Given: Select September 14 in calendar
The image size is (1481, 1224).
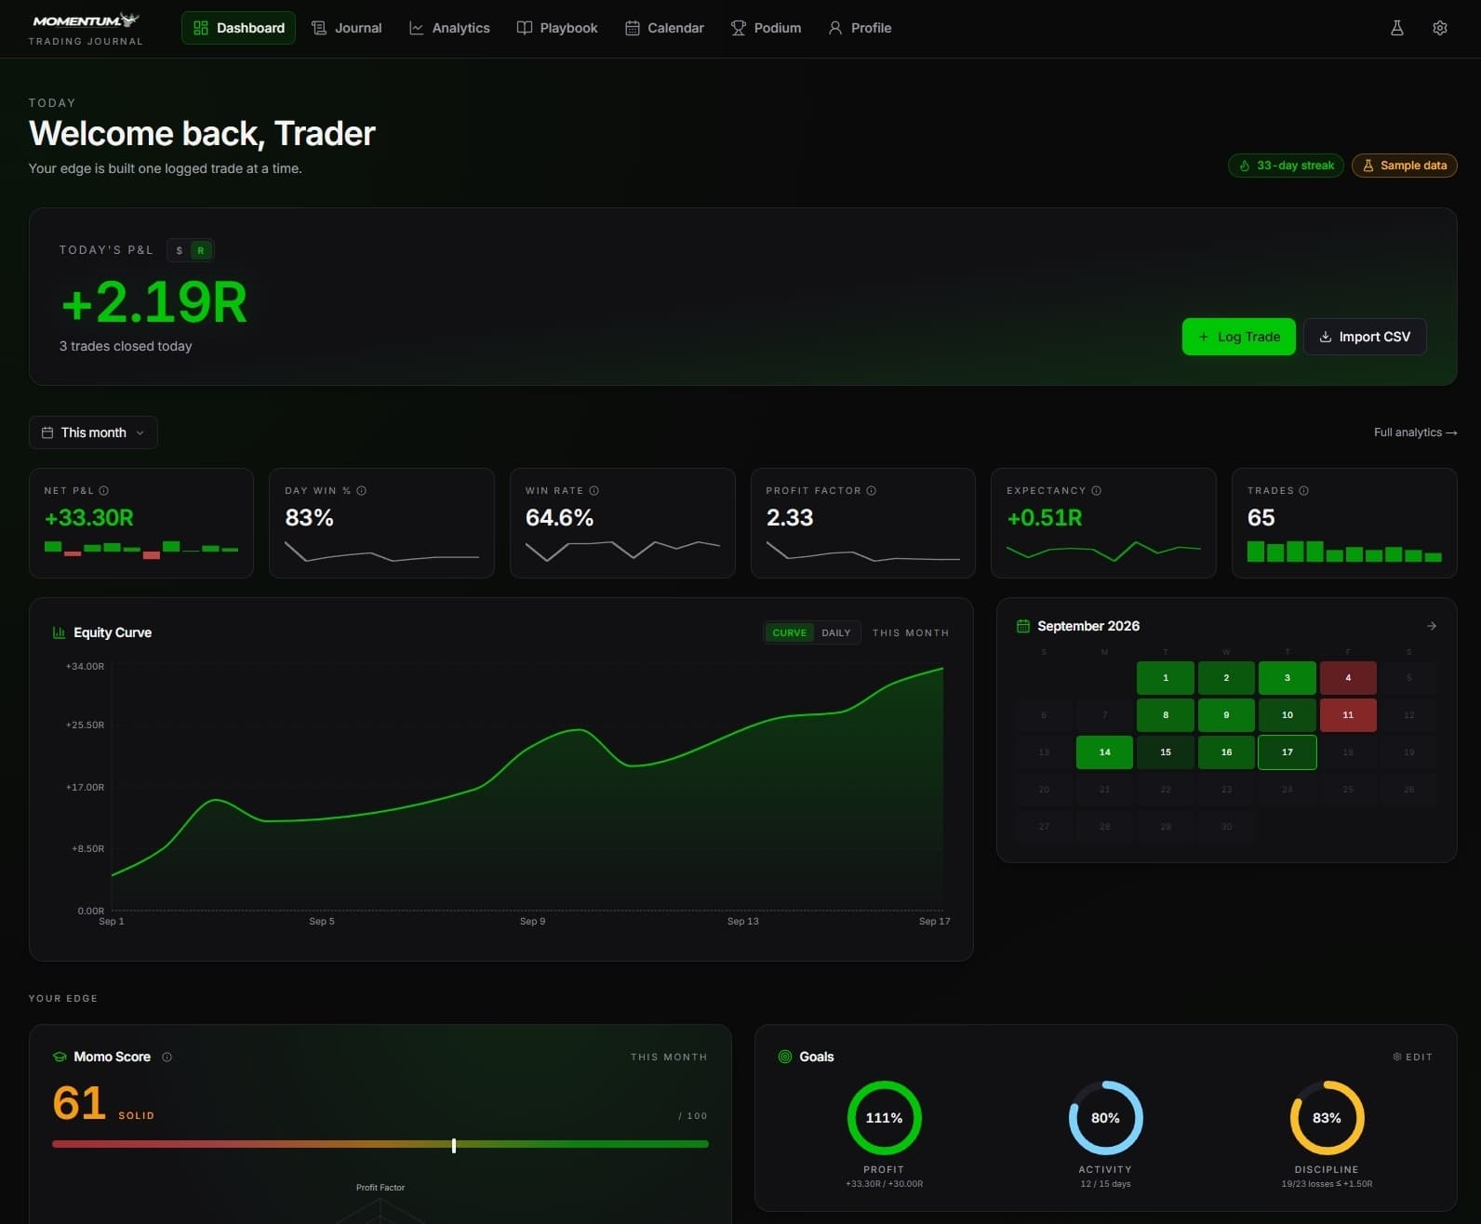Looking at the screenshot, I should (x=1104, y=752).
